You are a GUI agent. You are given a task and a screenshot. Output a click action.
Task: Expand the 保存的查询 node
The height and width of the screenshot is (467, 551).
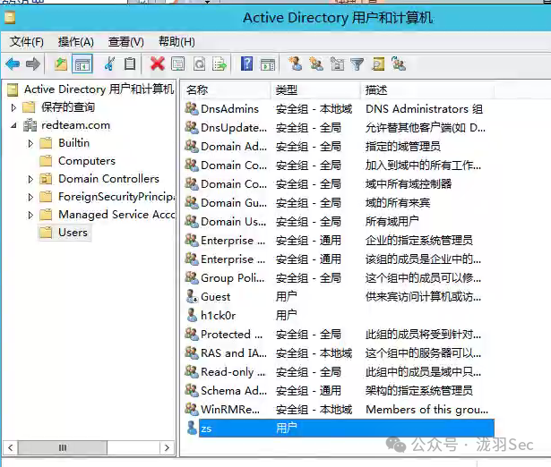click(x=13, y=107)
